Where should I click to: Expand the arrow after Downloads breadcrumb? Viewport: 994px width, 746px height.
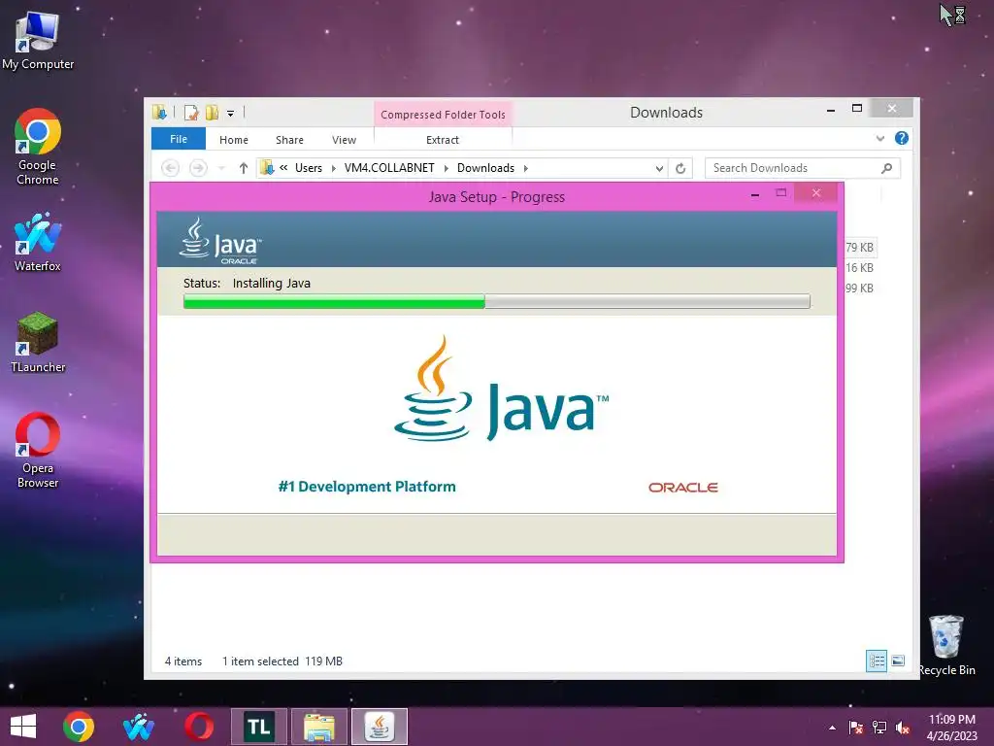coord(525,168)
